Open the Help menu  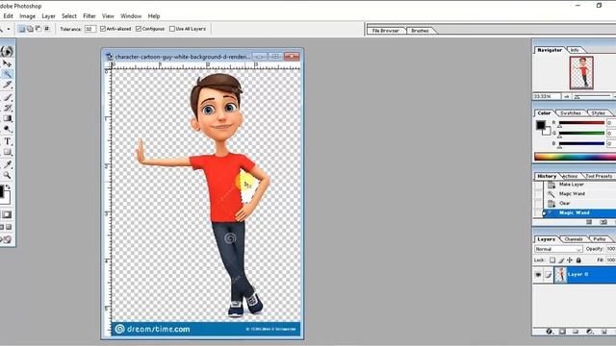154,16
